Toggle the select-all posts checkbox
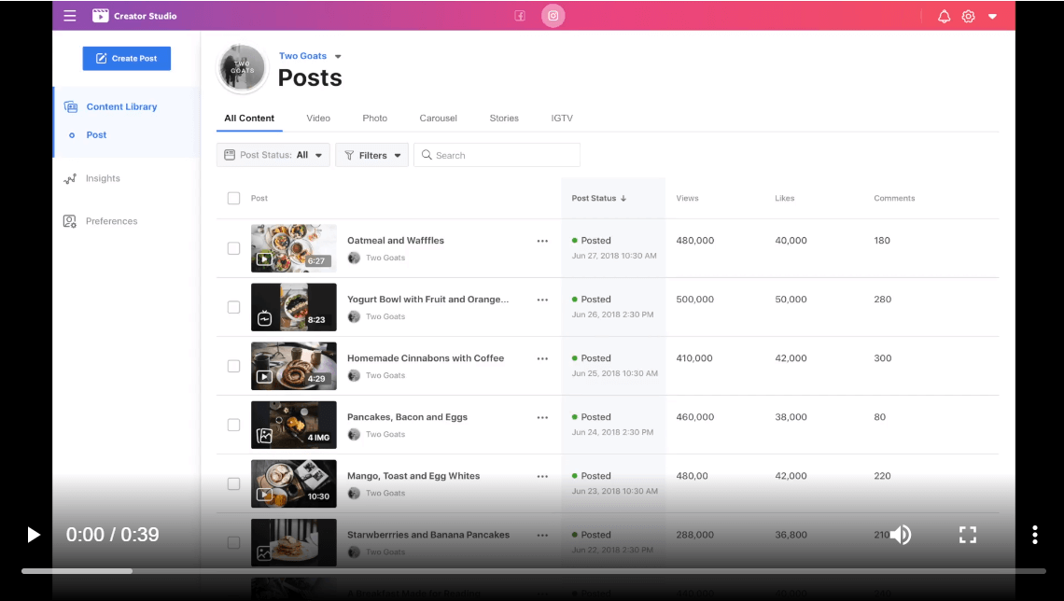 tap(233, 198)
